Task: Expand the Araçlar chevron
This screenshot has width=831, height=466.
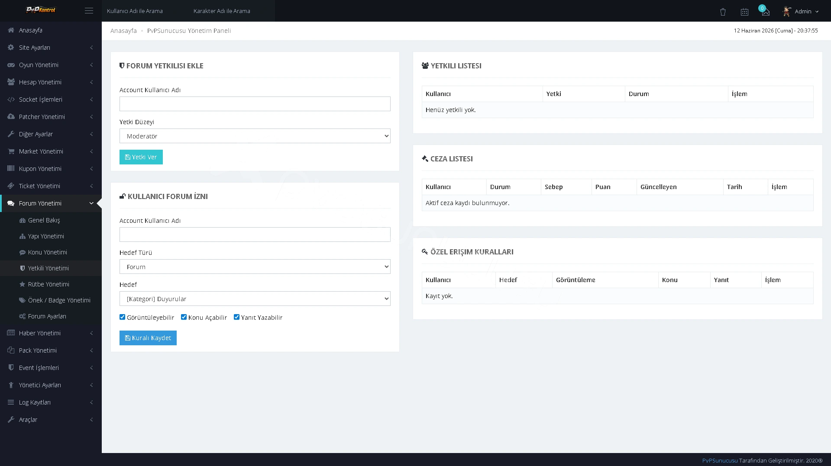Action: click(x=91, y=420)
